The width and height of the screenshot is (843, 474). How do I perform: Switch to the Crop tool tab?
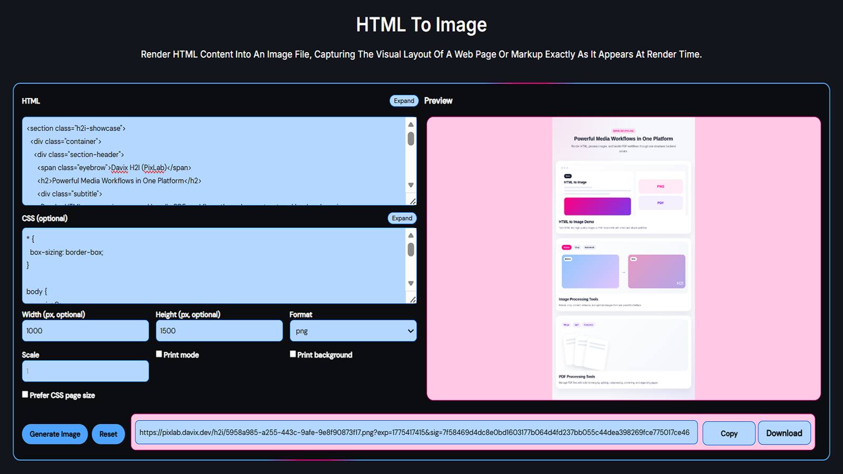577,248
